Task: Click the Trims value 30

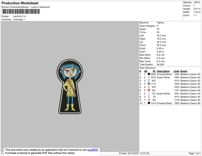Action: (158, 32)
